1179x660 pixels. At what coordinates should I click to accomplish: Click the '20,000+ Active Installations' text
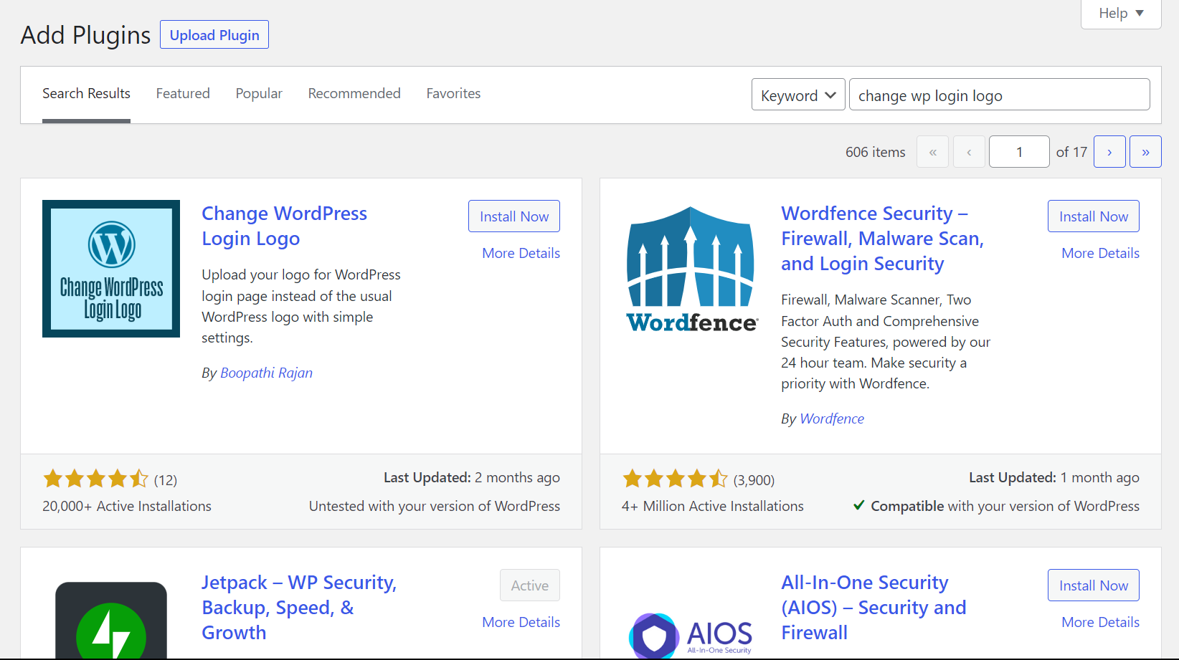(x=127, y=506)
